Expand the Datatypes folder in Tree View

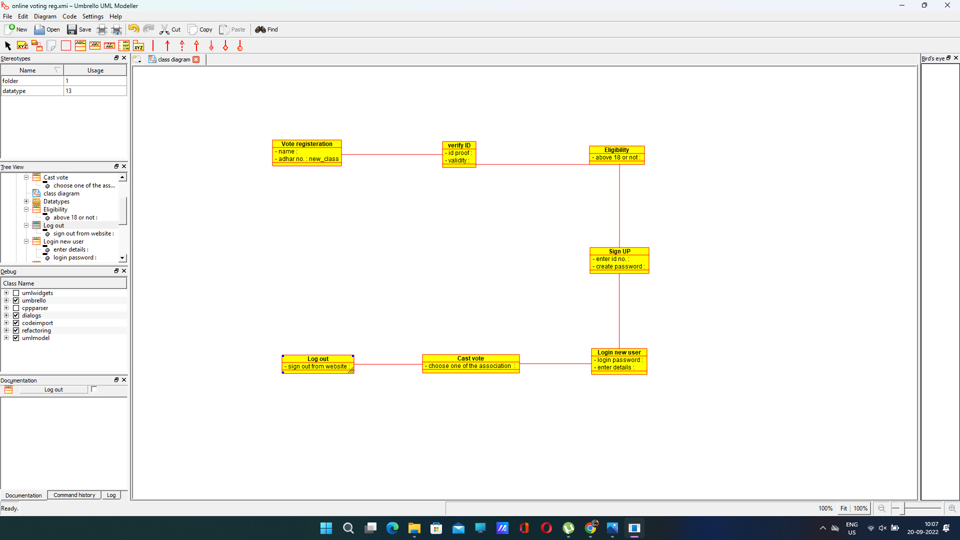[26, 201]
